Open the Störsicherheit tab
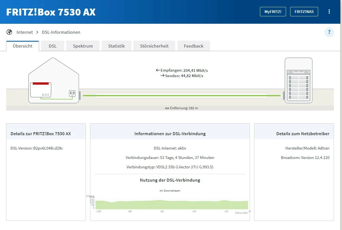342x230 pixels. click(x=154, y=46)
